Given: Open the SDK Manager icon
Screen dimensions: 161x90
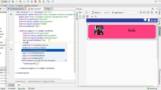Looking at the screenshot, I should point(44,1).
